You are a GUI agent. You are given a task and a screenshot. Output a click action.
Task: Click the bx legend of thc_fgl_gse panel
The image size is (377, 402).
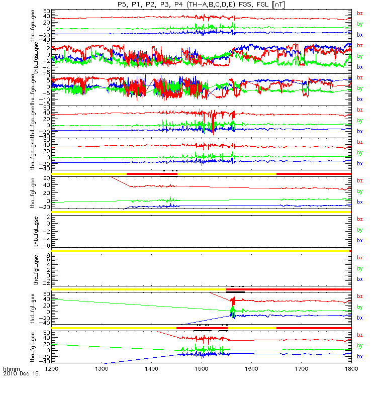pyautogui.click(x=360, y=279)
